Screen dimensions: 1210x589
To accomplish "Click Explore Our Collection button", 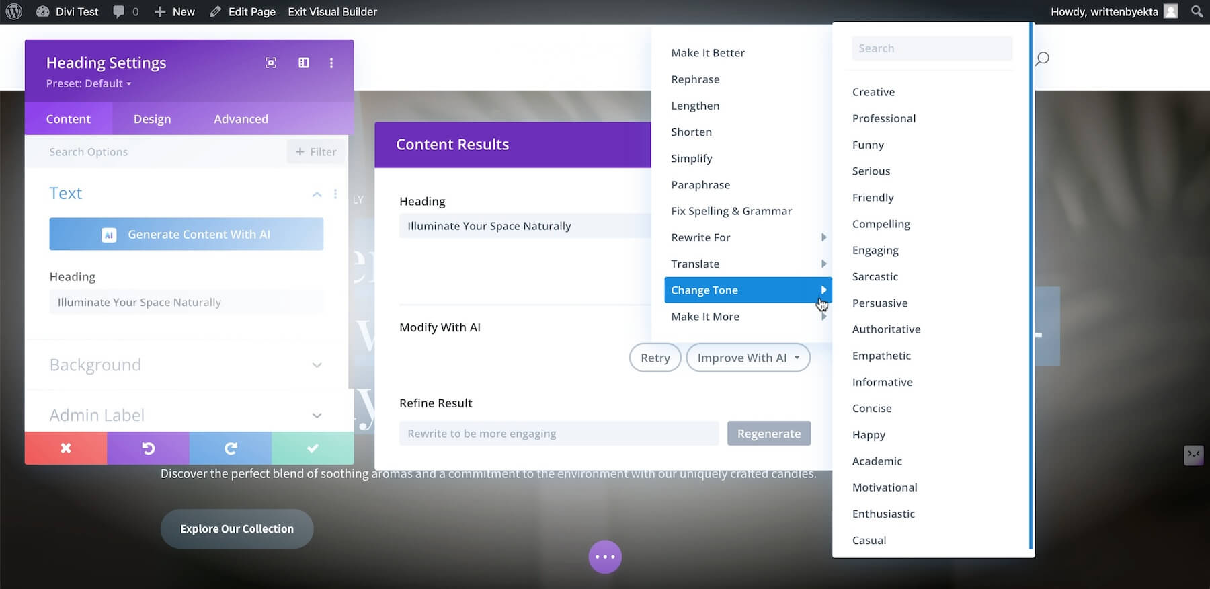I will [237, 528].
